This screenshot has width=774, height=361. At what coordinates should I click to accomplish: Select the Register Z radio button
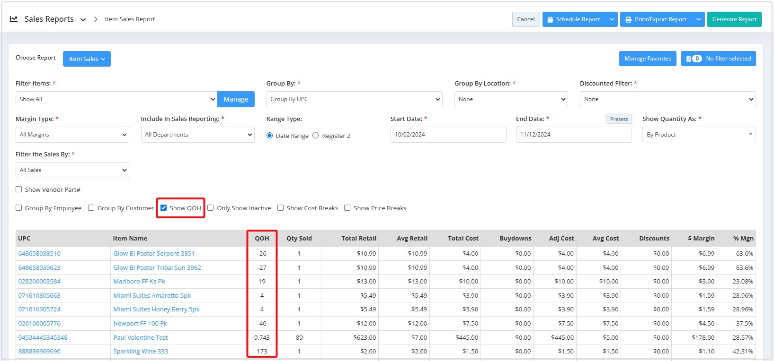pyautogui.click(x=315, y=136)
